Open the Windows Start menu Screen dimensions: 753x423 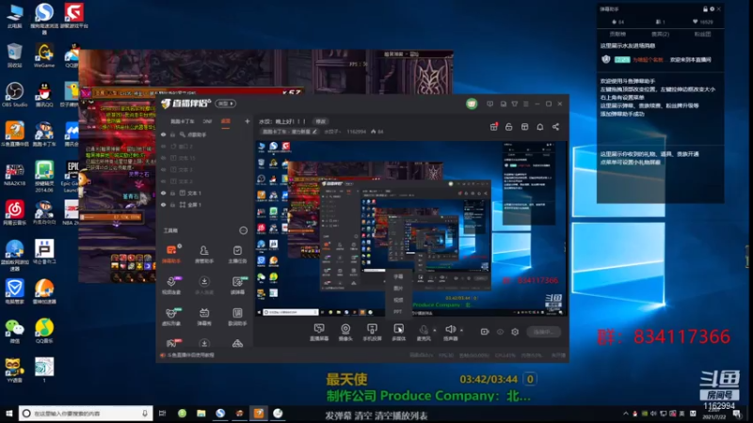pos(8,414)
